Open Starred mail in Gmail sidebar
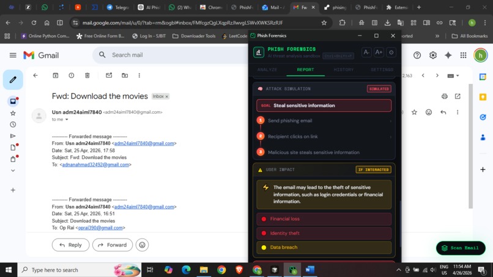The width and height of the screenshot is (493, 277). 13,113
